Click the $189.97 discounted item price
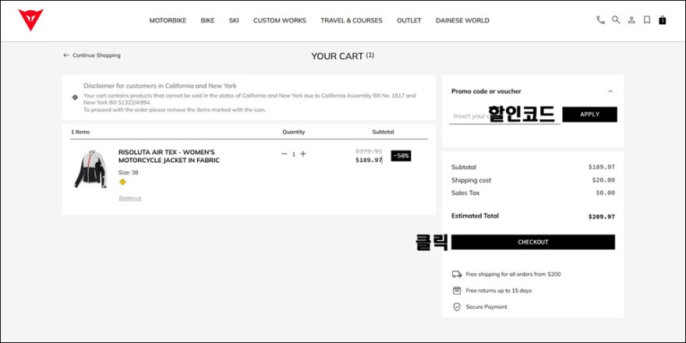 point(369,160)
